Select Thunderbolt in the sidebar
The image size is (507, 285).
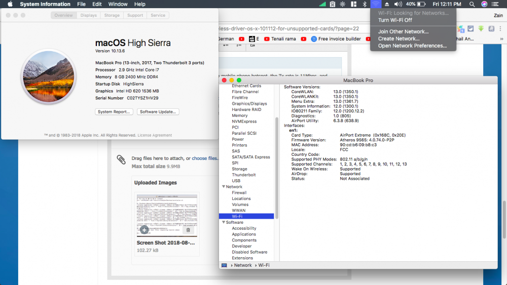point(243,175)
